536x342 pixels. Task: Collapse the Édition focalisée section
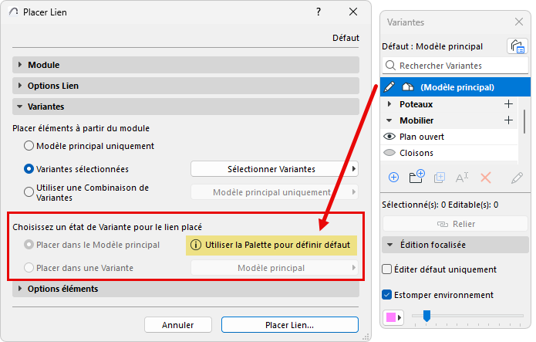[389, 245]
